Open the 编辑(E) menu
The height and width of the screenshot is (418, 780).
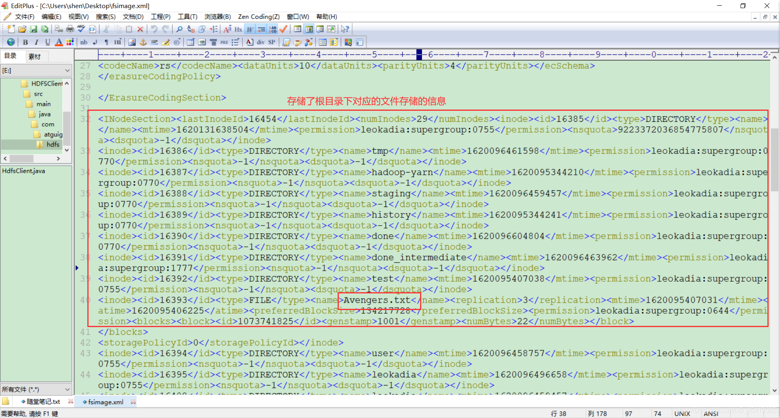pyautogui.click(x=51, y=17)
